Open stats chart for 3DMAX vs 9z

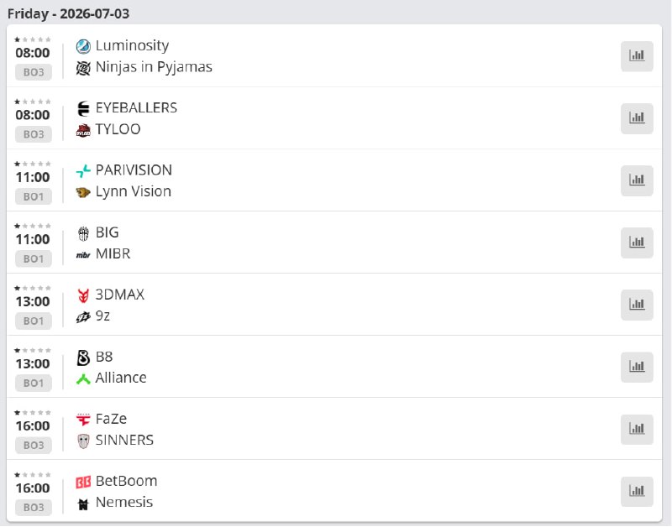[x=637, y=305]
